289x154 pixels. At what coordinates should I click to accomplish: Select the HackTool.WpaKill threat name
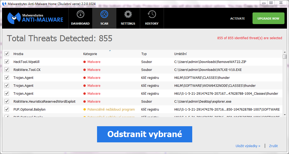tap(26, 62)
